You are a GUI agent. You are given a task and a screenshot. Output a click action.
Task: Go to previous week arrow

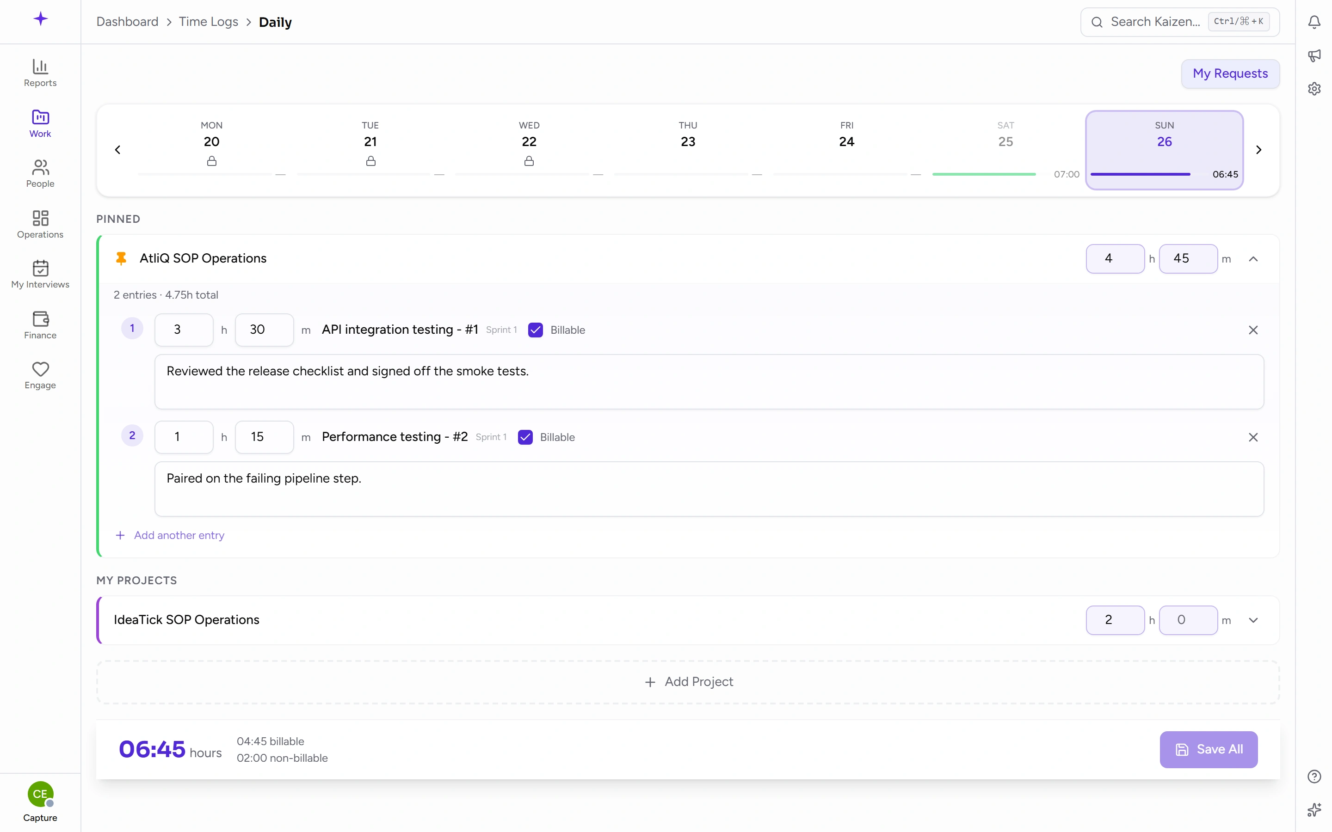point(117,150)
